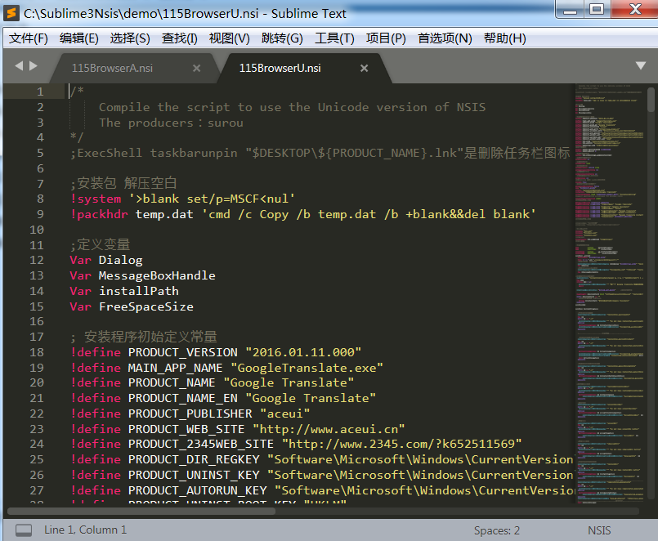
Task: Click the PRODUCT_UNINST_KEY constant
Action: click(194, 475)
